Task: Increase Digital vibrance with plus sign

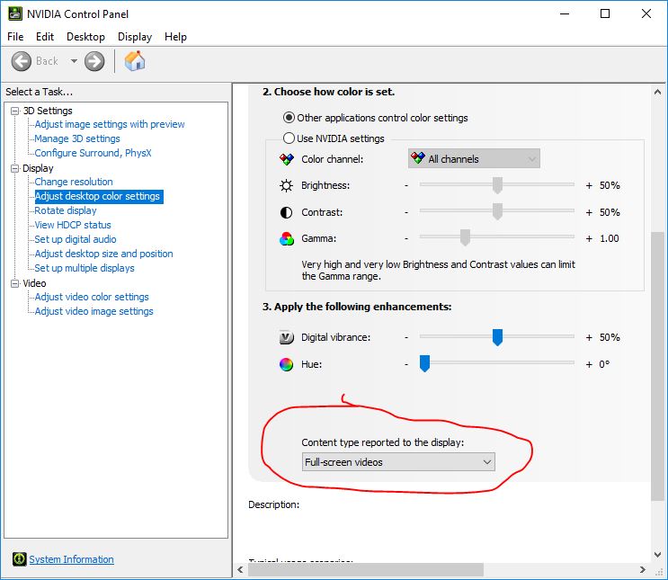Action: click(589, 337)
